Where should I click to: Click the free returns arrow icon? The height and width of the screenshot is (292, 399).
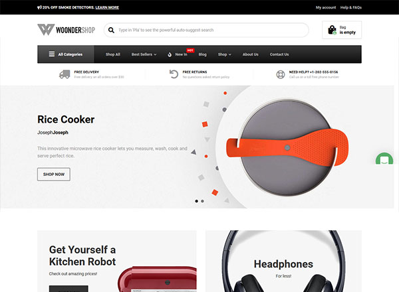[x=174, y=74]
